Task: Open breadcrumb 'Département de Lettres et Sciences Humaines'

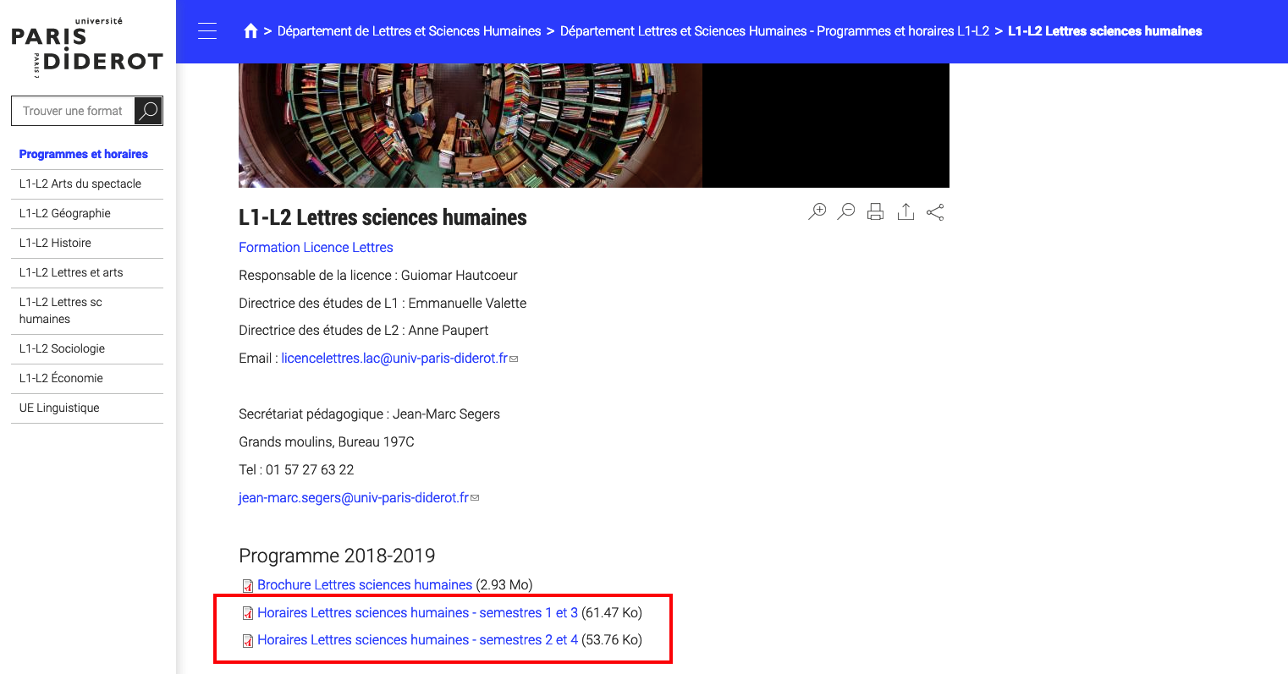Action: [x=409, y=31]
